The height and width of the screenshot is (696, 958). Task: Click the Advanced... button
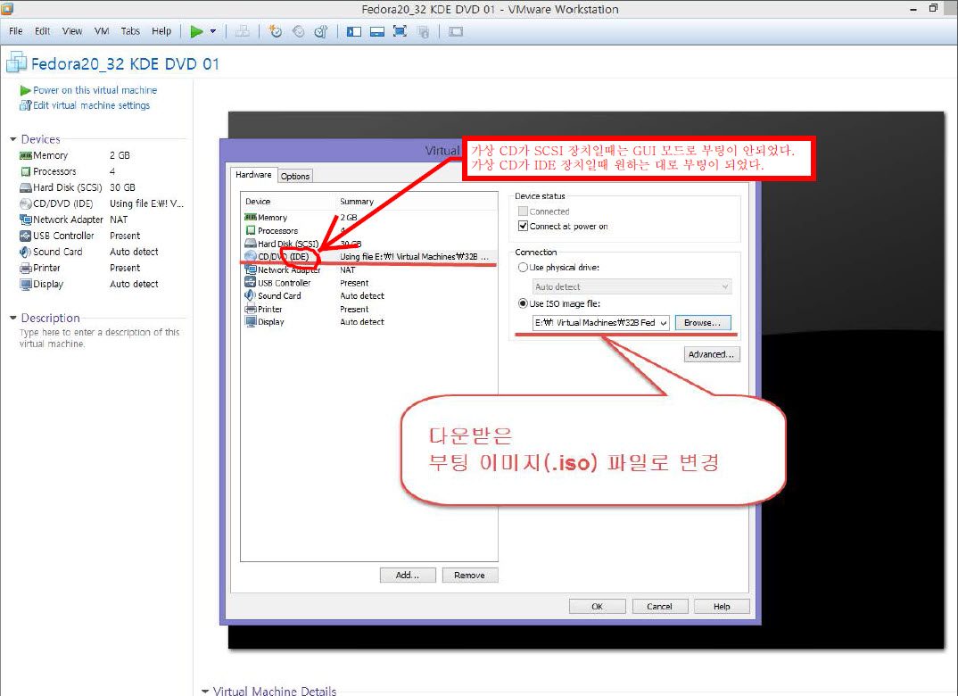point(712,354)
